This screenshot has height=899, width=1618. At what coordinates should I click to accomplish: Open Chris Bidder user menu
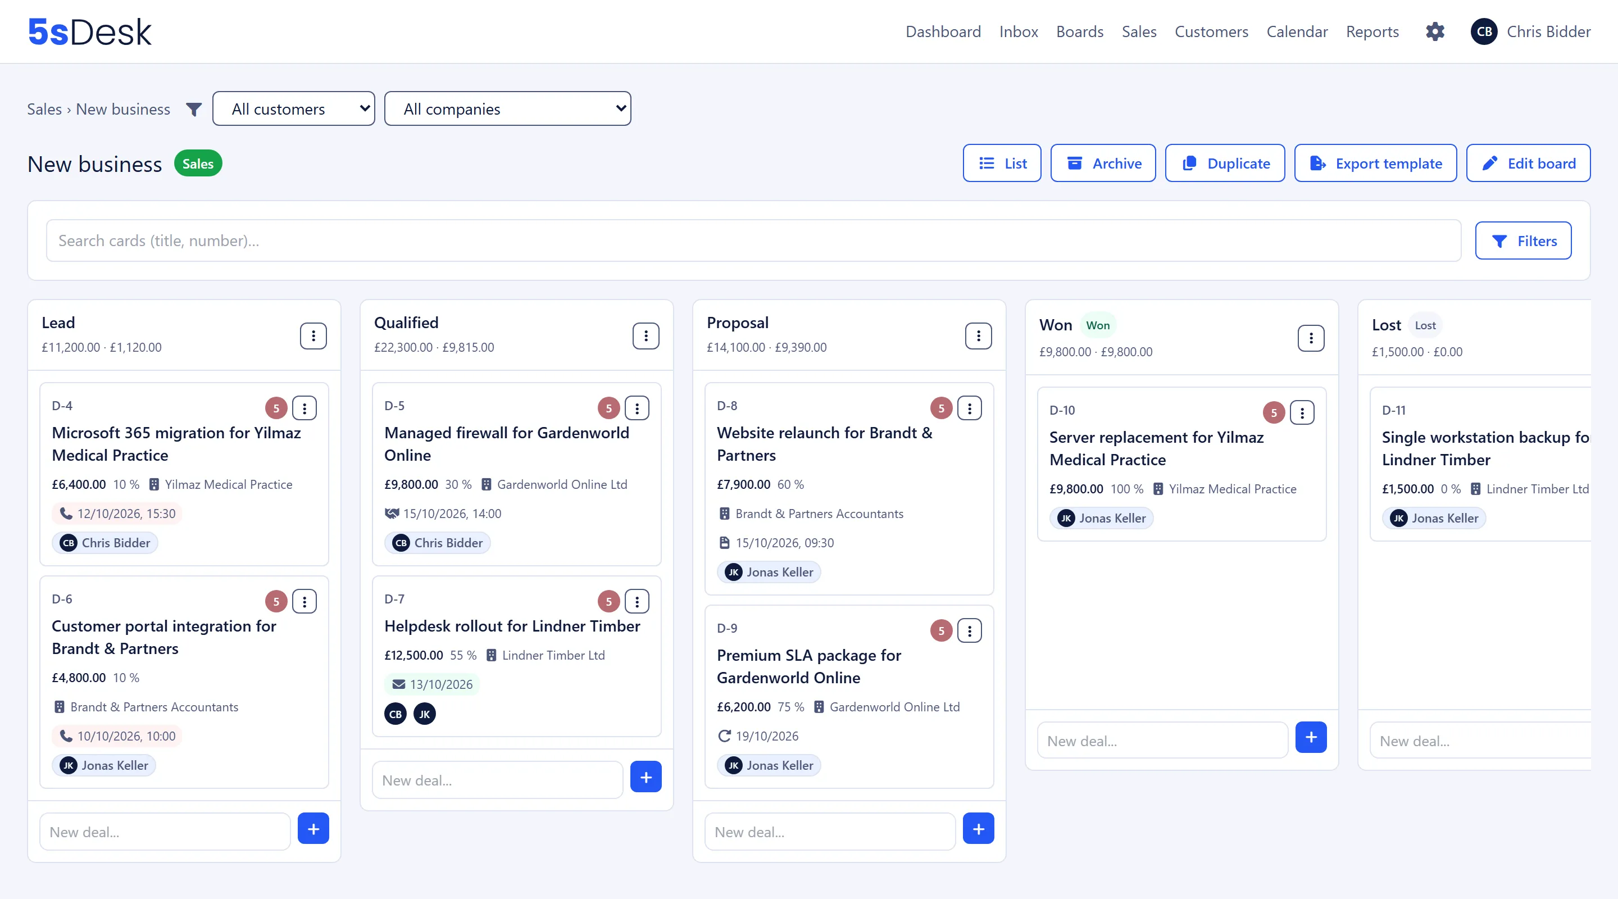pos(1530,31)
